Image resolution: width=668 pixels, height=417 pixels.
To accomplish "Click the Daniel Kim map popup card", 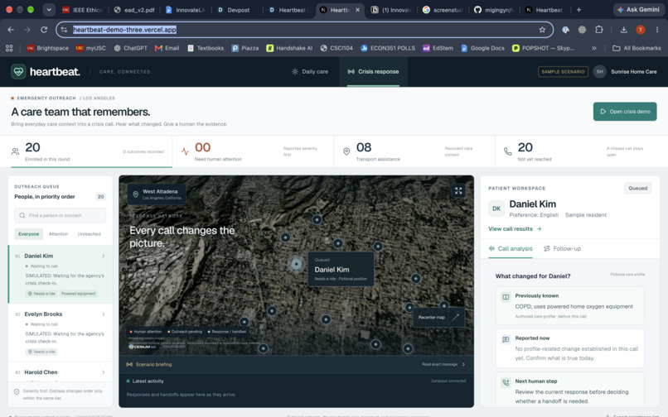I will pos(341,270).
